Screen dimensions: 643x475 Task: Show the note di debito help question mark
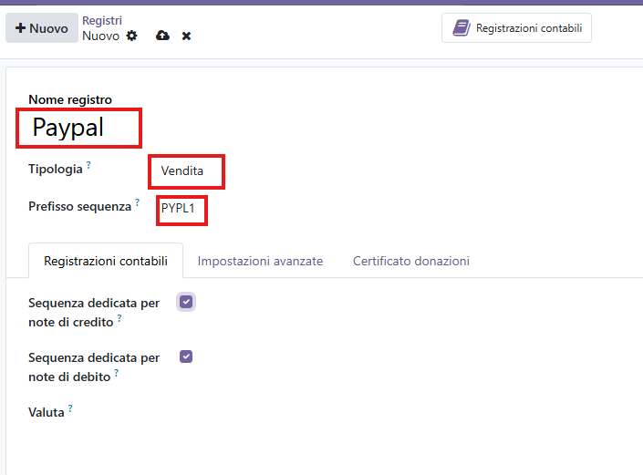(117, 373)
